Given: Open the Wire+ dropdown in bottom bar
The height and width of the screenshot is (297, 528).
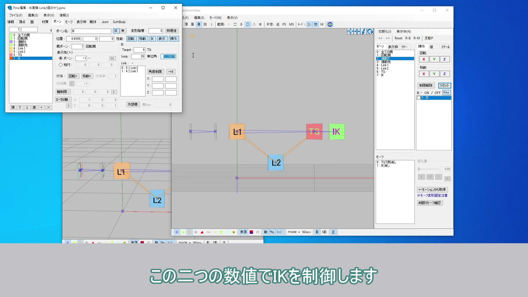Looking at the screenshot, I should [x=306, y=232].
